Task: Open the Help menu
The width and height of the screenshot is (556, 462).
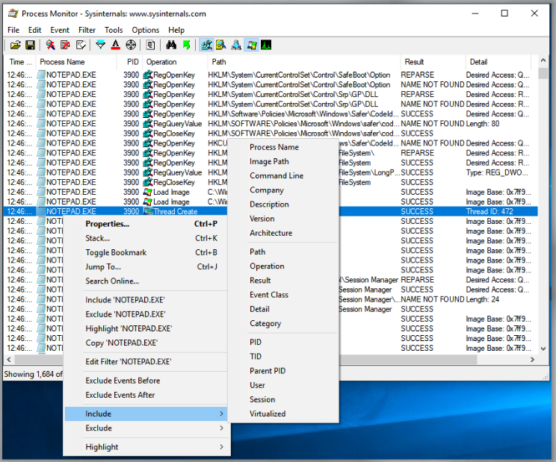Action: (176, 30)
